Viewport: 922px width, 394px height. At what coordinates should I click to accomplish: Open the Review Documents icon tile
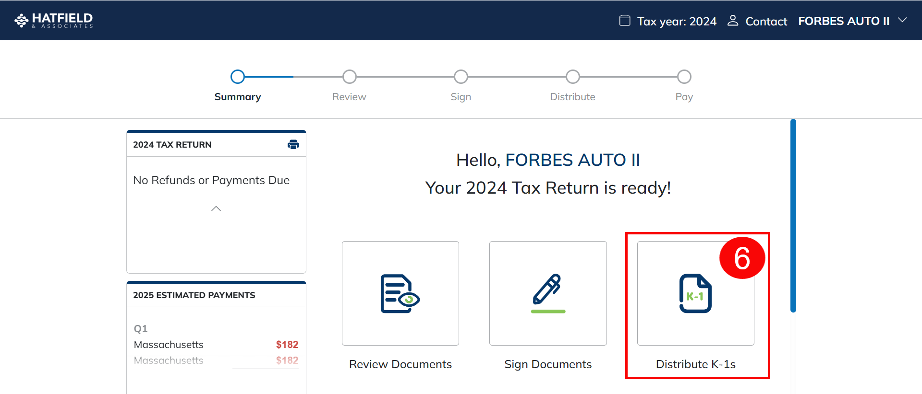tap(400, 293)
